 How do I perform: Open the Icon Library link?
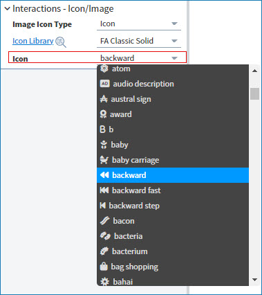click(33, 41)
